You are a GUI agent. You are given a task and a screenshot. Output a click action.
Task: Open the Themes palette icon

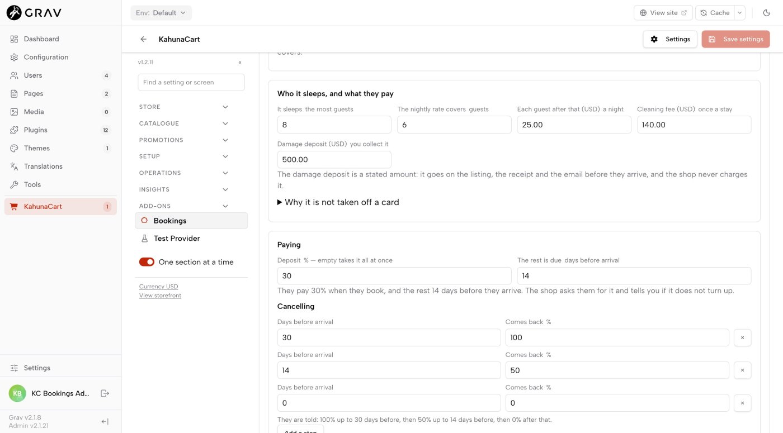click(14, 148)
